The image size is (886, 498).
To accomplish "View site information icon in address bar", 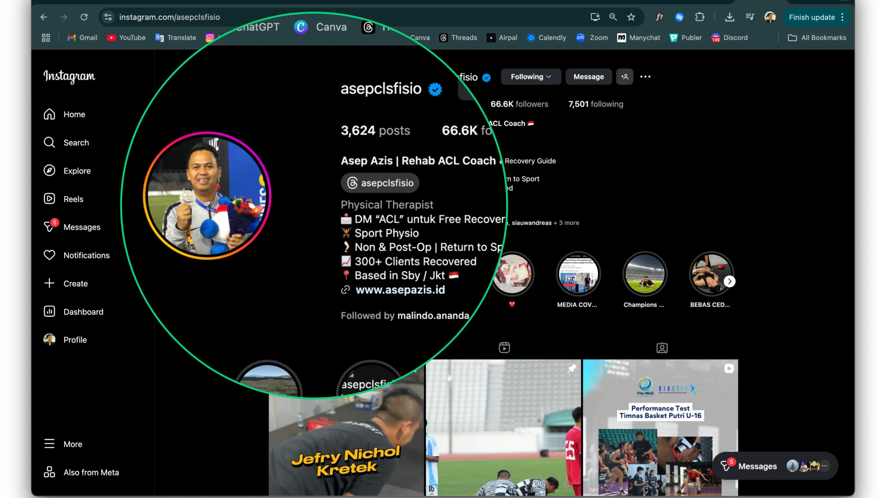I will click(108, 17).
